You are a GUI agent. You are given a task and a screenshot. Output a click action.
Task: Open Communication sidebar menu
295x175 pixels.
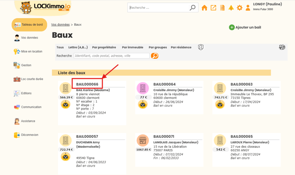click(28, 107)
